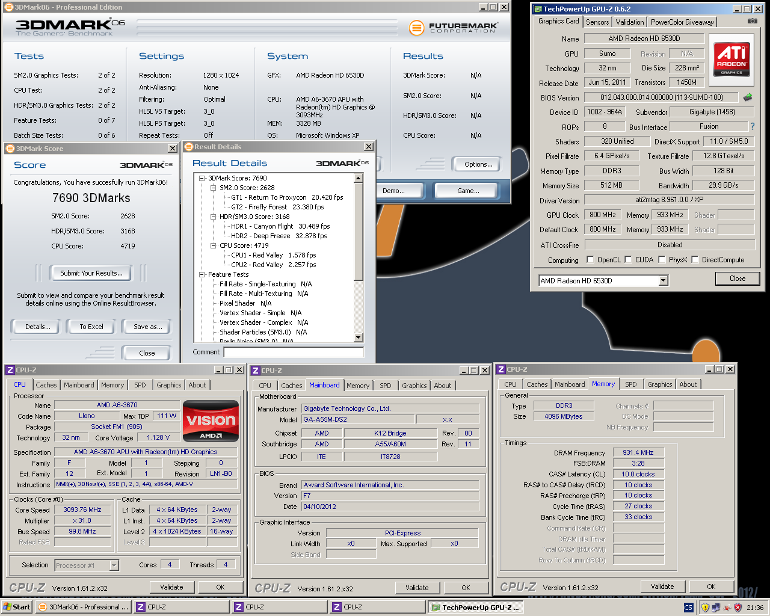
Task: Select 'Fill Rate - Single-Texturing' tree row
Action: pos(265,284)
